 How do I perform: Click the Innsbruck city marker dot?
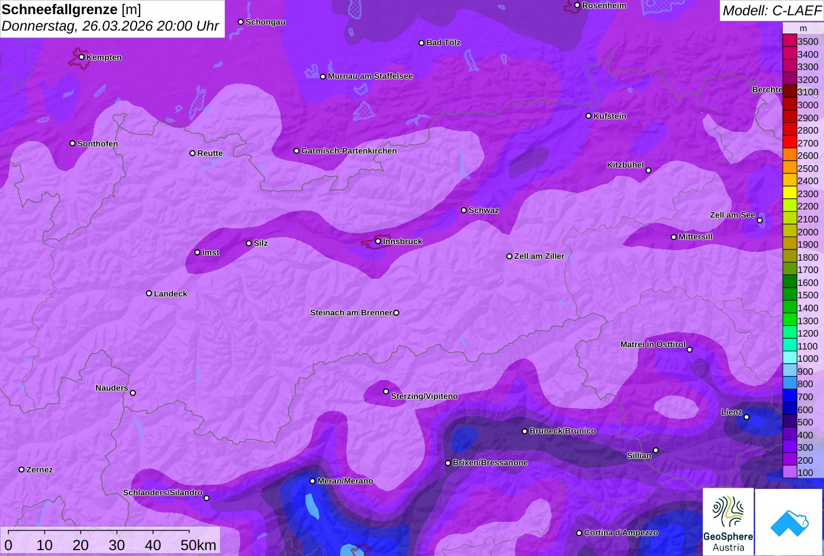pyautogui.click(x=378, y=241)
